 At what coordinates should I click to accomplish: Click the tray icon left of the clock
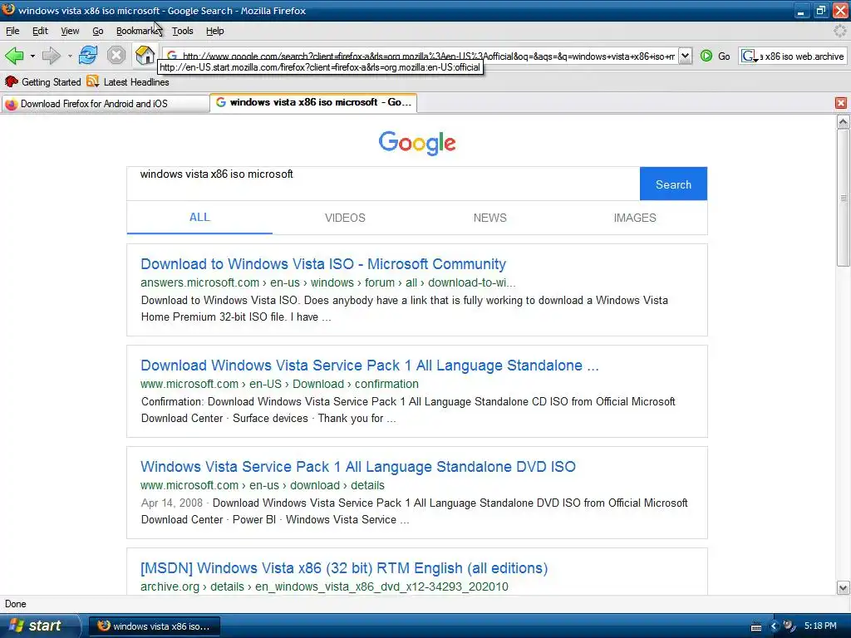790,626
